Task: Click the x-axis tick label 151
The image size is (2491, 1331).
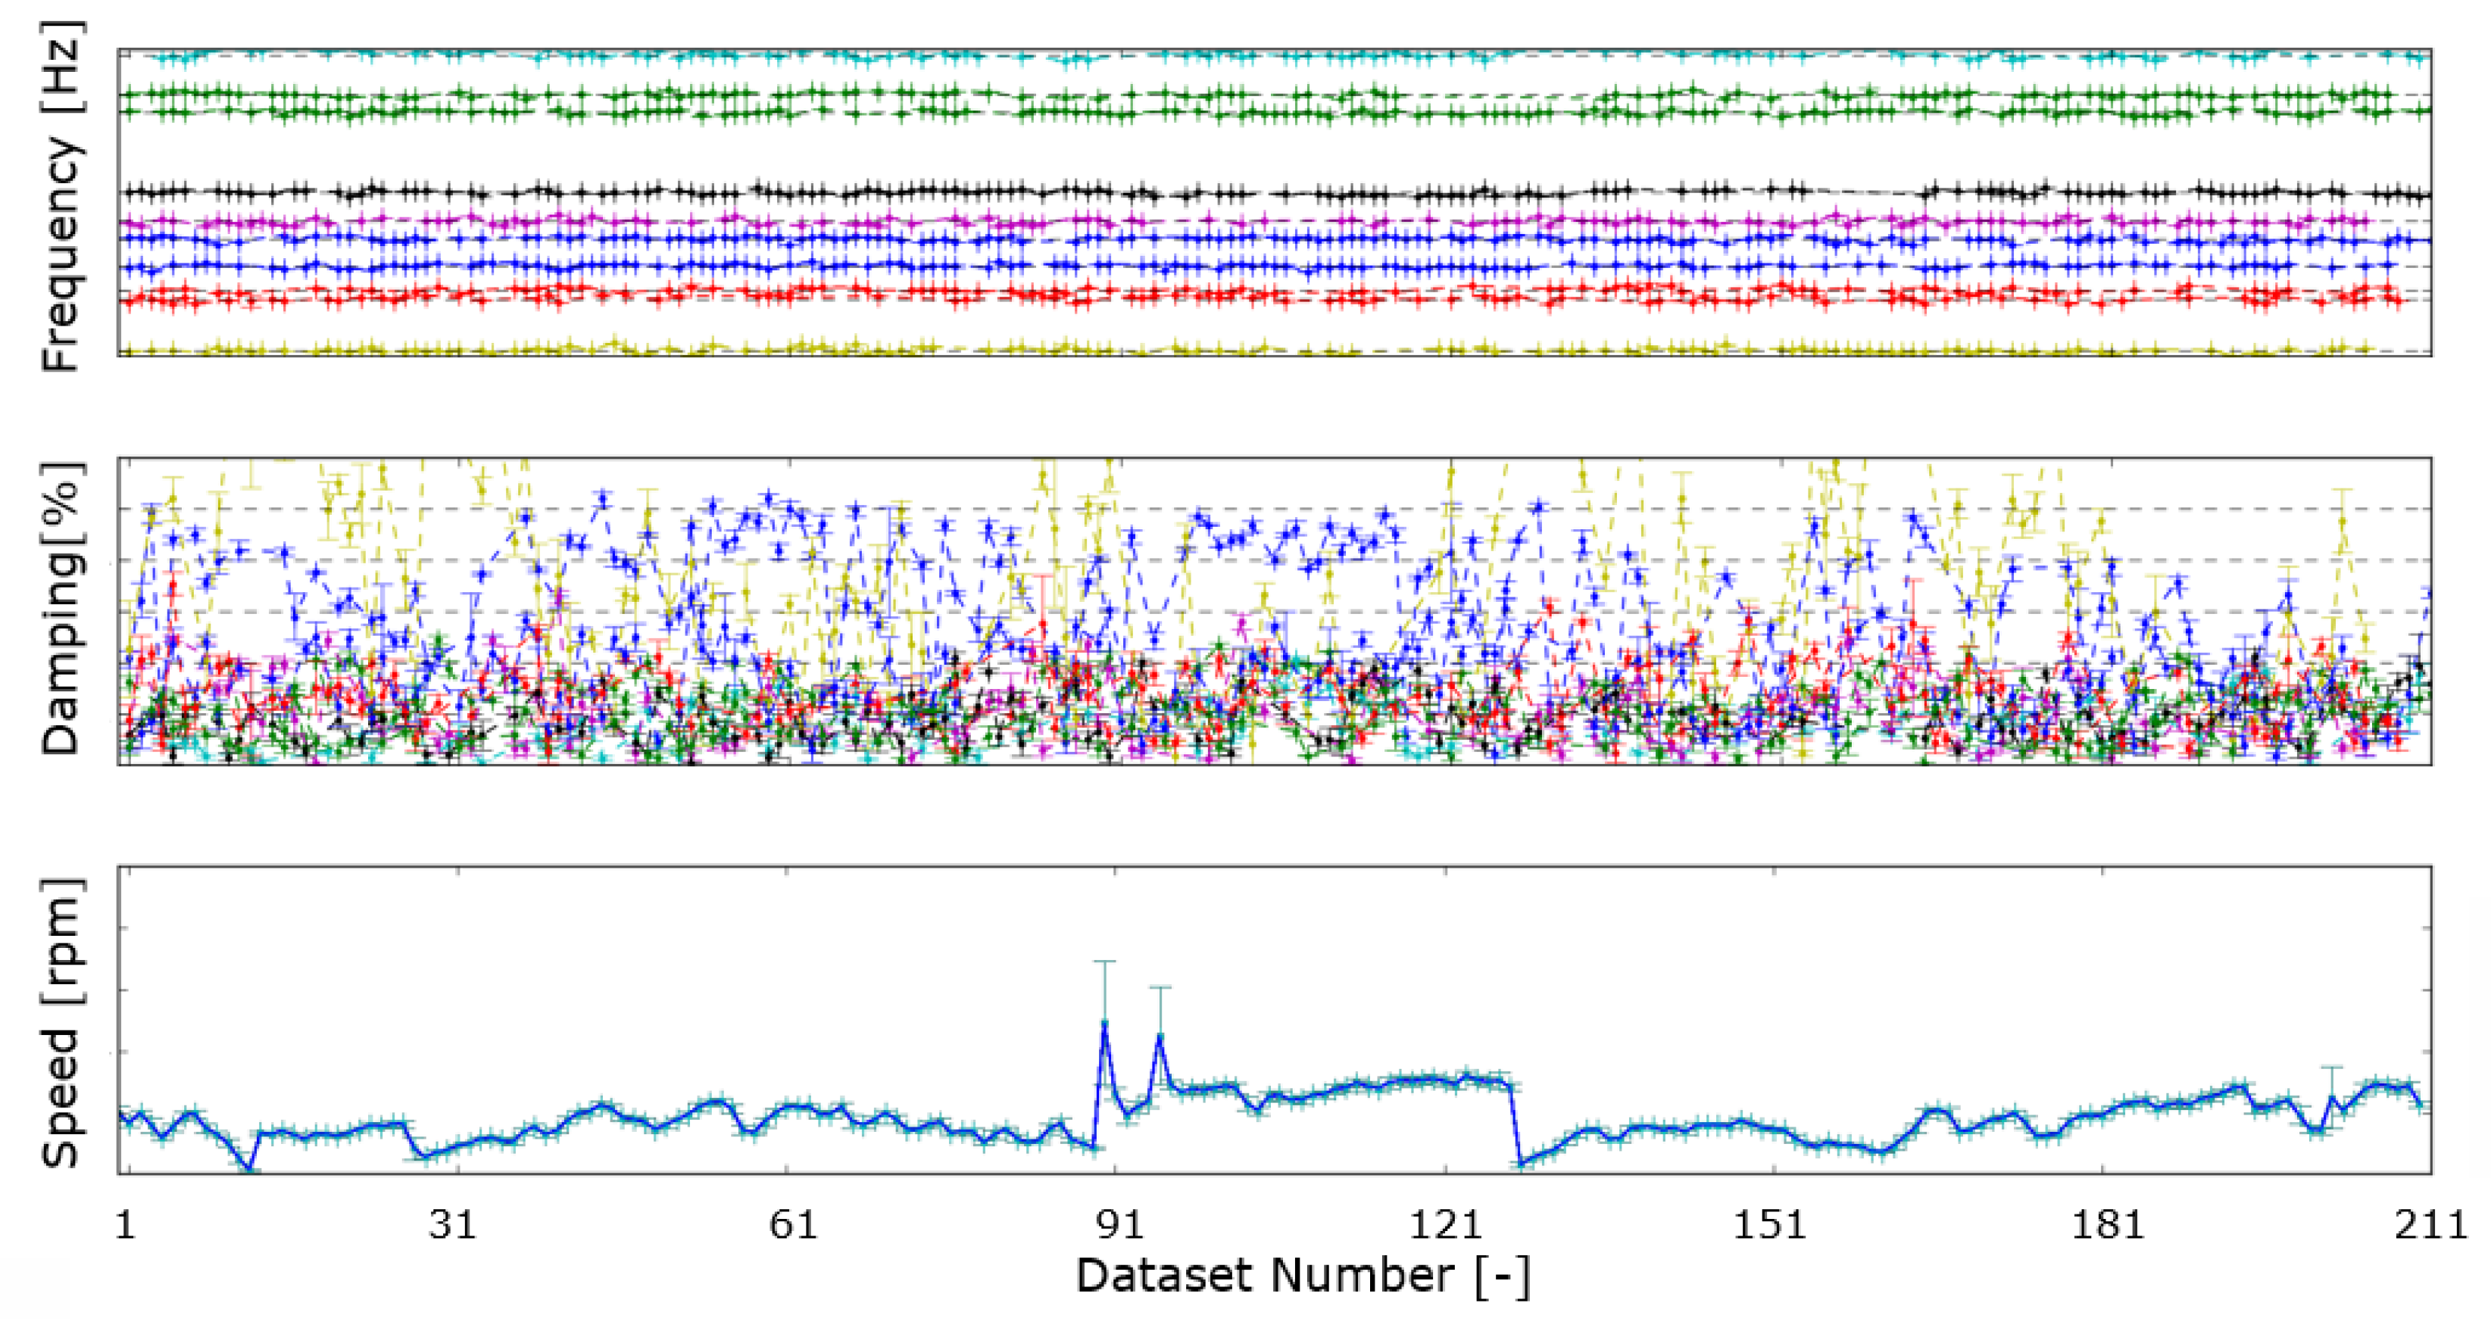Action: coord(1770,1225)
